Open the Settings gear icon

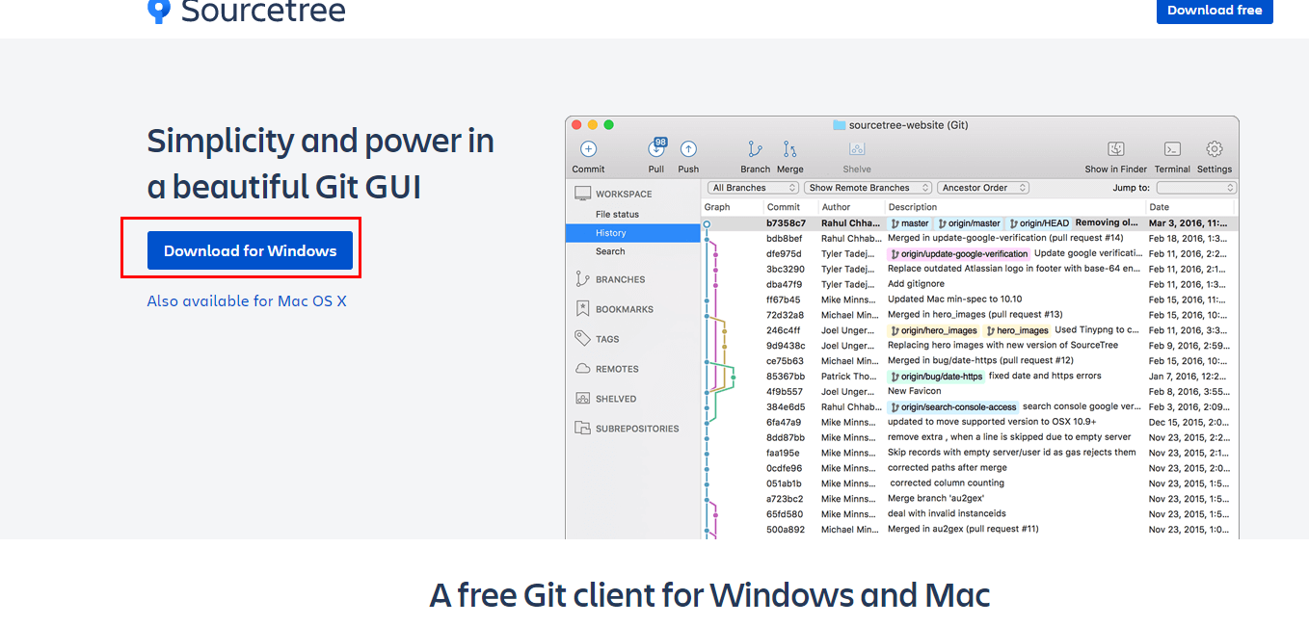tap(1215, 149)
